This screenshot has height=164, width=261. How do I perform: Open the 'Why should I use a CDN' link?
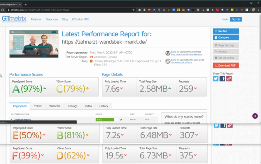coord(182,62)
